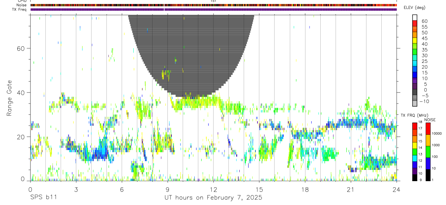Click the purple TX Freq strip above the plot

coord(214,9)
